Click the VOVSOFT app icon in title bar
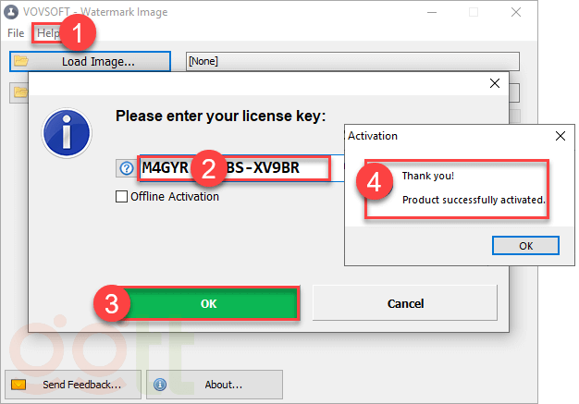Screen dimensions: 579x404 click(12, 12)
